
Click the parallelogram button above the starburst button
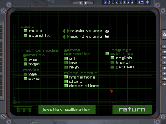click(x=164, y=68)
